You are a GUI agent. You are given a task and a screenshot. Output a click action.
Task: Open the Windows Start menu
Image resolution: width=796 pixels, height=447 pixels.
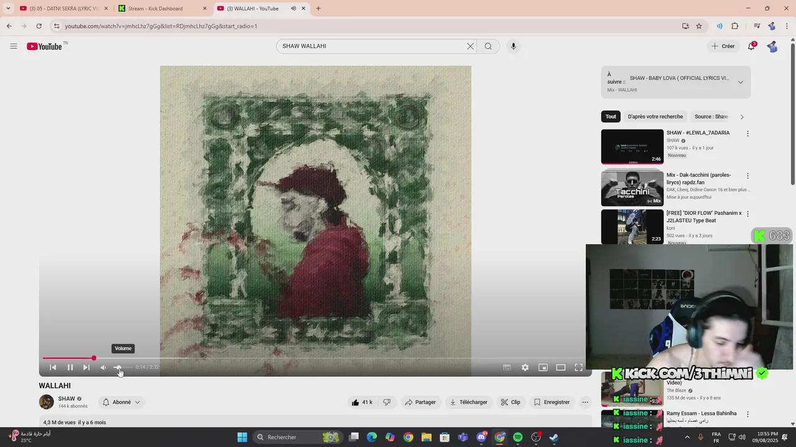[242, 437]
